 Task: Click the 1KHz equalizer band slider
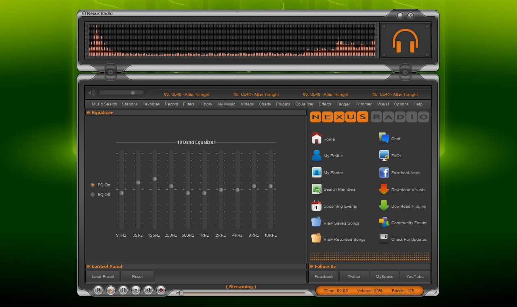[x=204, y=190]
